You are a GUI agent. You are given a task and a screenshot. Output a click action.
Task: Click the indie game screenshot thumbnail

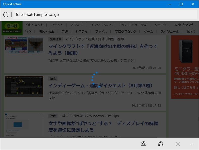[x=24, y=87]
